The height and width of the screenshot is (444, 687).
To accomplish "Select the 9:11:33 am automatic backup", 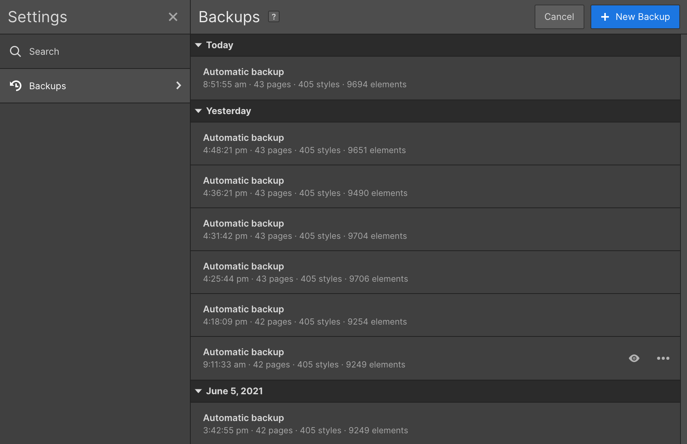I will (x=435, y=358).
